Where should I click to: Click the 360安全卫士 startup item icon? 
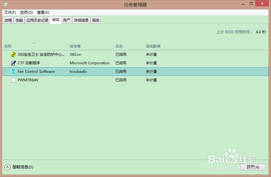[x=13, y=54]
